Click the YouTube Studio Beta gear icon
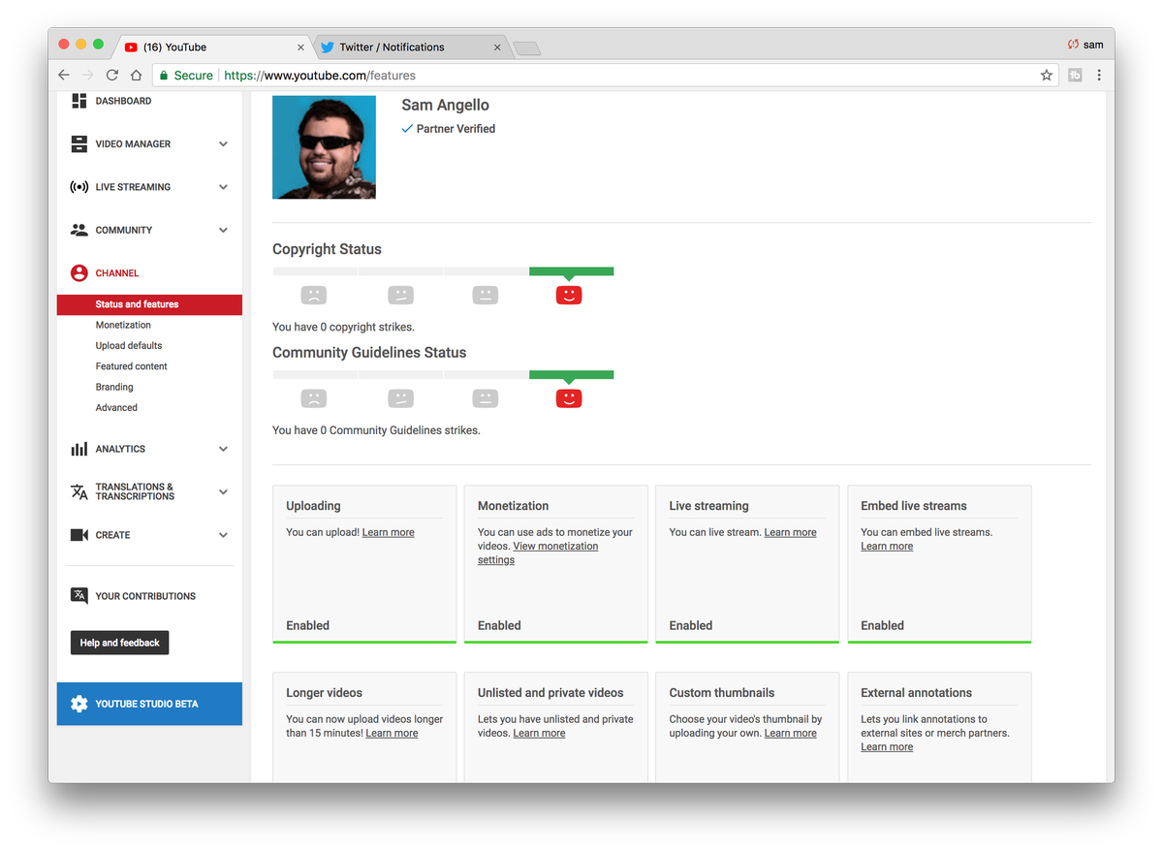 [79, 704]
